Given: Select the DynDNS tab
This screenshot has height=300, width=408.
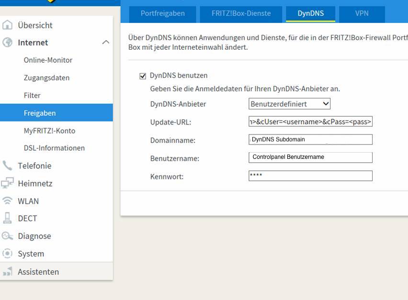Looking at the screenshot, I should click(310, 13).
